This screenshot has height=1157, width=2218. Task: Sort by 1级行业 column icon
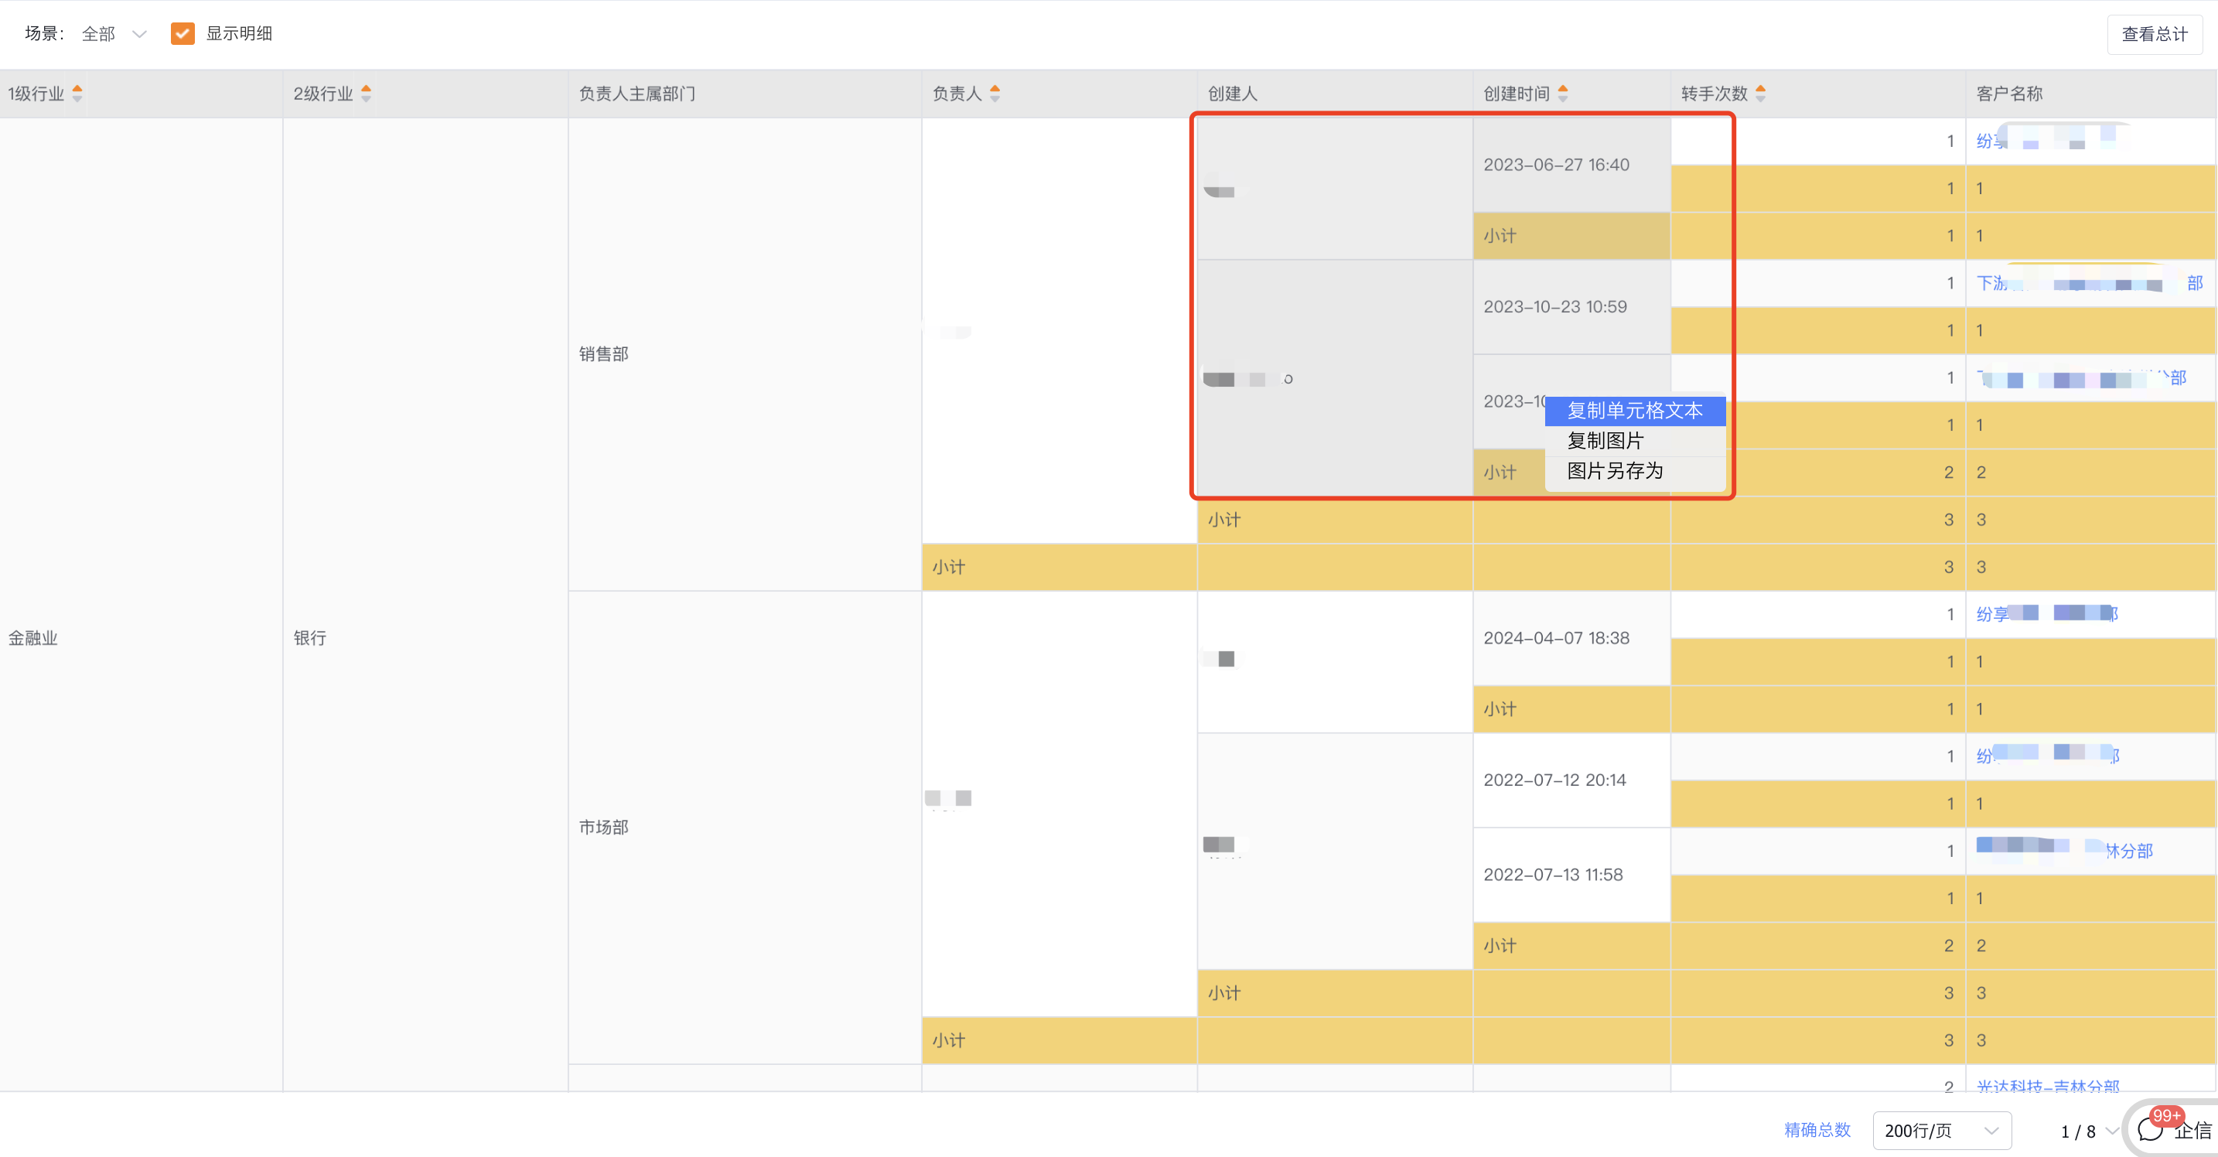[77, 93]
